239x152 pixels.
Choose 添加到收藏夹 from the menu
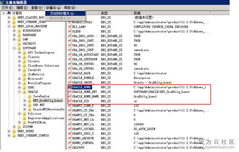click(65, 13)
